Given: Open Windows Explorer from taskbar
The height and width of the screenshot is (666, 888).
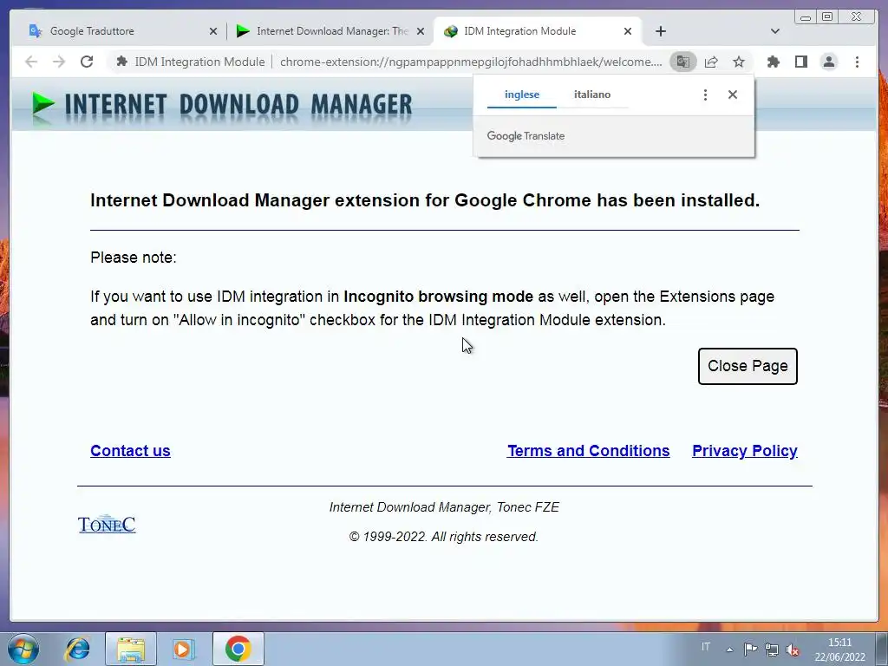Looking at the screenshot, I should pos(131,649).
